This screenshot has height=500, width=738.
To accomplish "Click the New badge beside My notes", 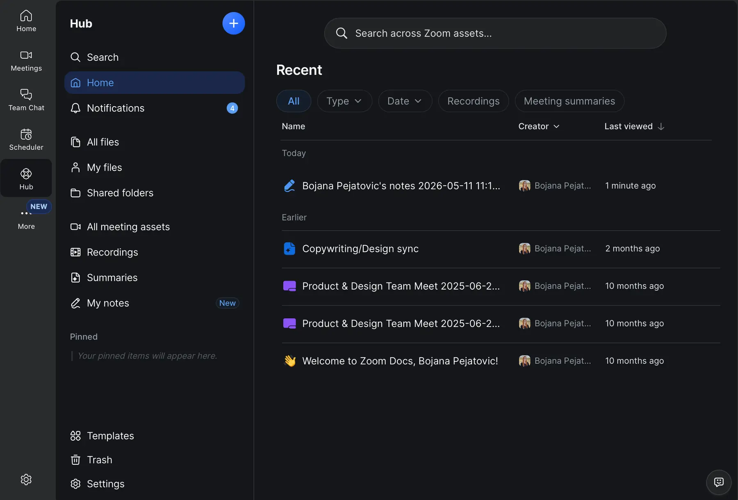I will [x=228, y=303].
